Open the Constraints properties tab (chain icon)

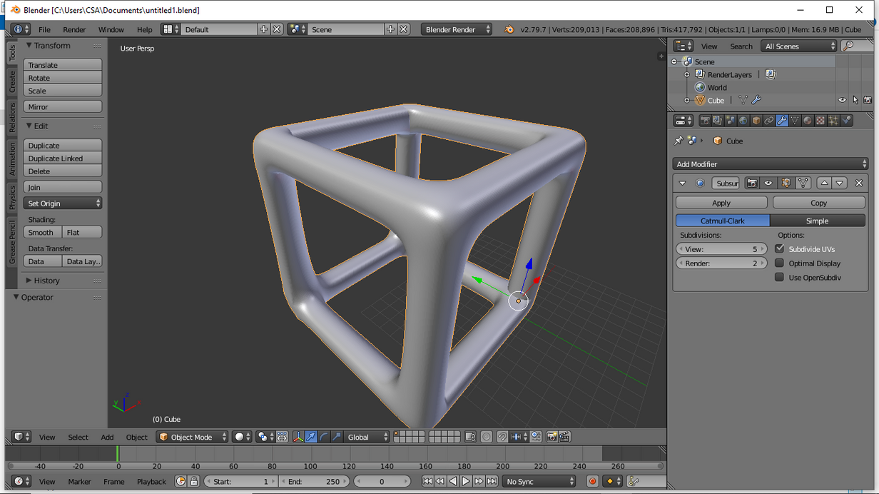coord(769,121)
